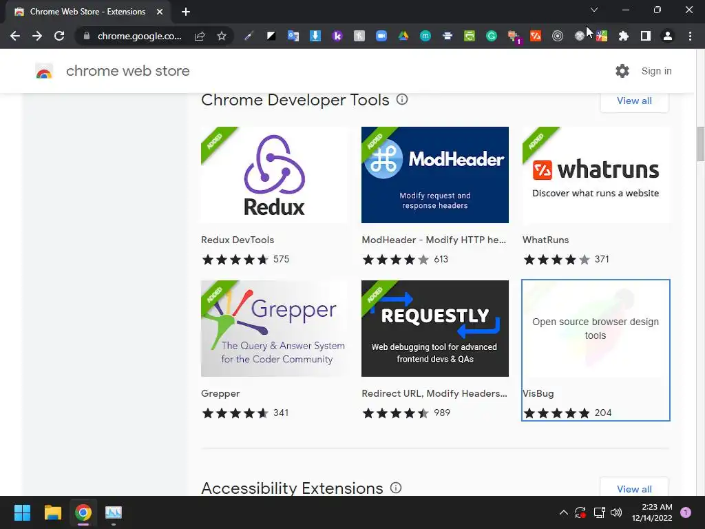
Task: Open the VisBug extension card
Action: coord(596,350)
